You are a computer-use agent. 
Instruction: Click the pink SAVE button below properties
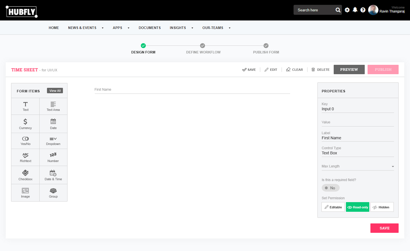[x=384, y=228]
